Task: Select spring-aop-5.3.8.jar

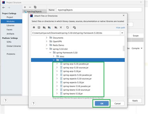Action: pyautogui.click(x=72, y=71)
